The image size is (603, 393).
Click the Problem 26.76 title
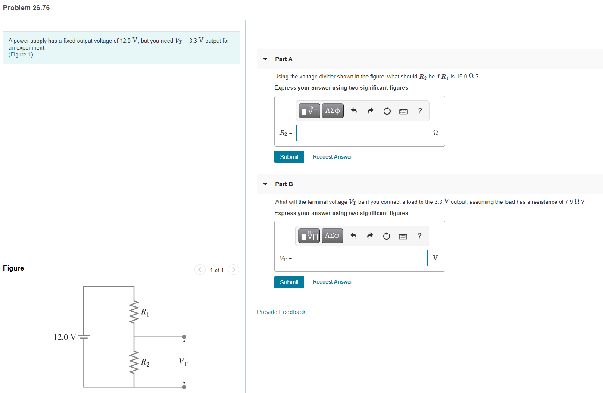[26, 8]
